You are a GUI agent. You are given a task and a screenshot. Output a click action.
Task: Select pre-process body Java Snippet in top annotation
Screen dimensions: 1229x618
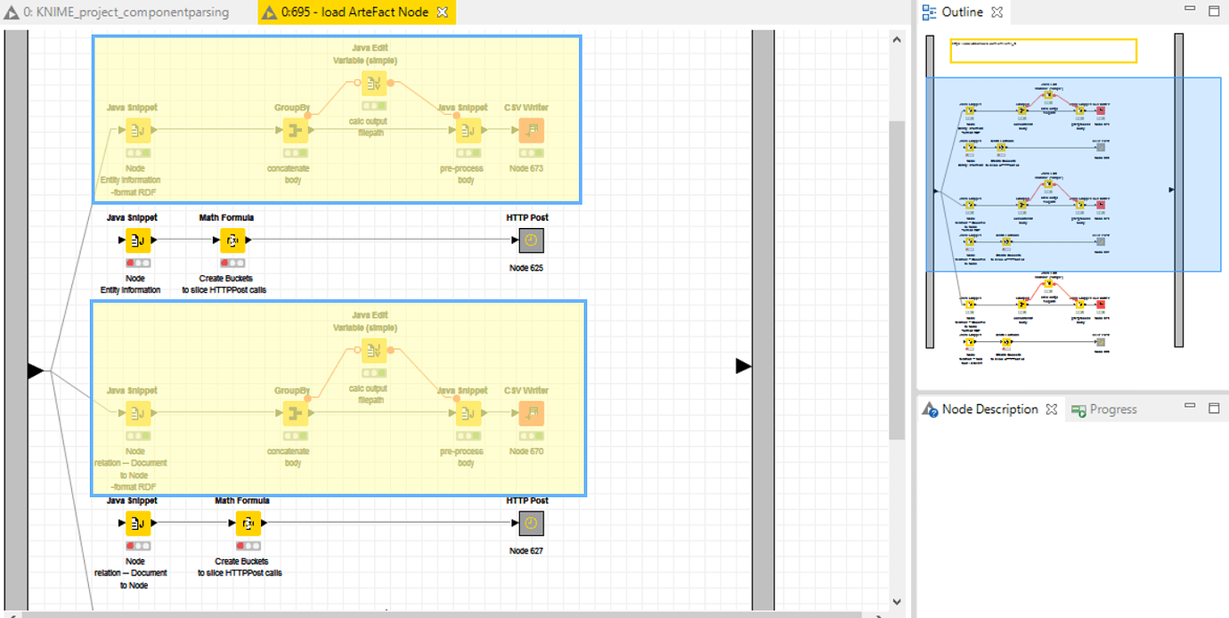click(x=468, y=131)
